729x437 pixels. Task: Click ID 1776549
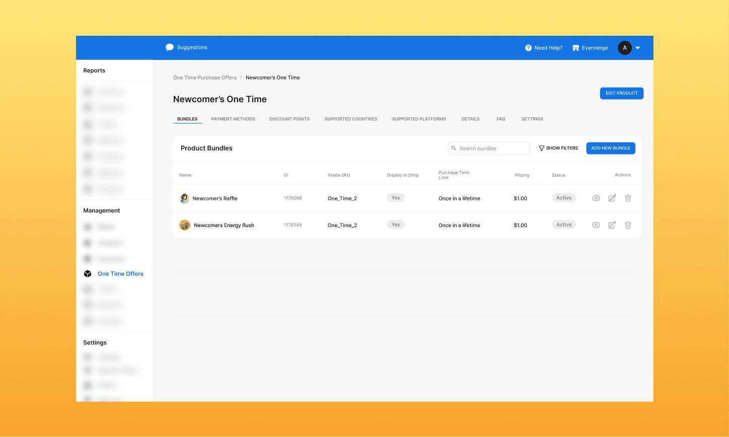point(293,225)
